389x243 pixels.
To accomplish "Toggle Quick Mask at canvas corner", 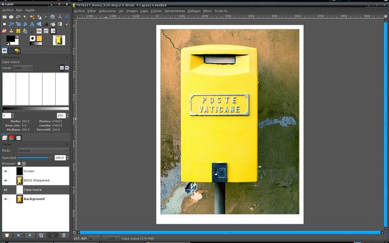I will 74,232.
